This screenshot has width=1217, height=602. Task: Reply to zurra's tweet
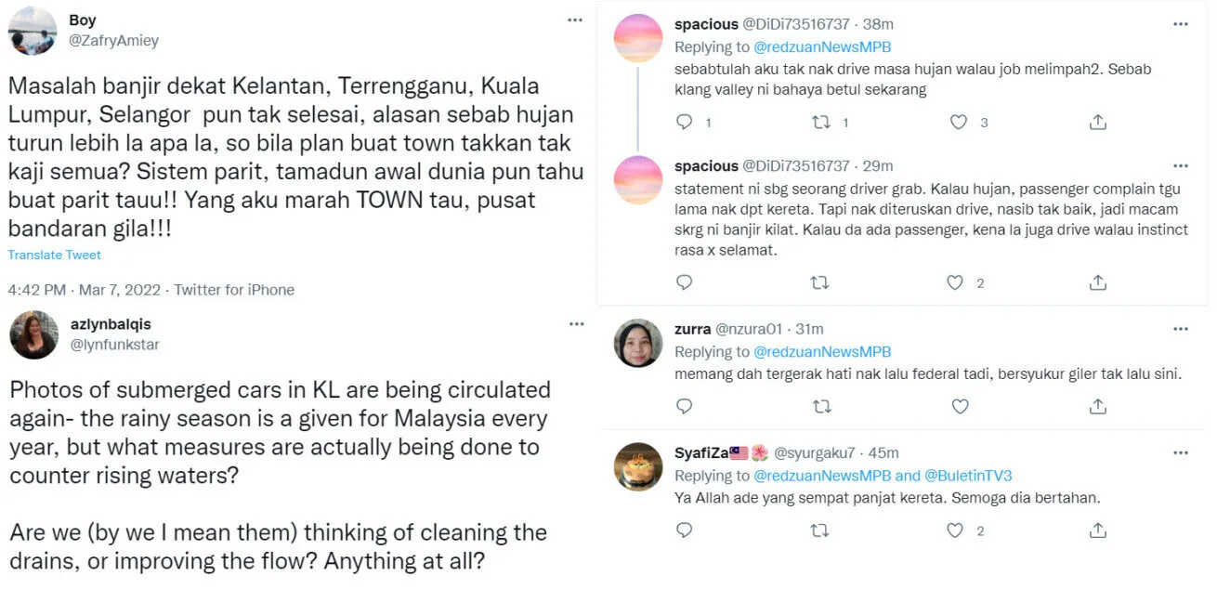(684, 406)
